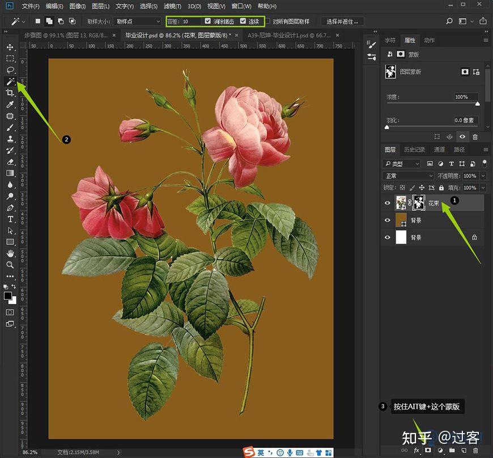The width and height of the screenshot is (493, 458).
Task: Select the Path Selection tool
Action: (10, 231)
